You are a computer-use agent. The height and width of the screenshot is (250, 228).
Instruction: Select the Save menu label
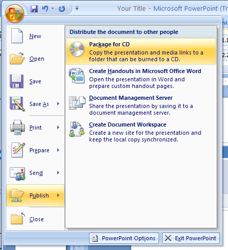35,81
